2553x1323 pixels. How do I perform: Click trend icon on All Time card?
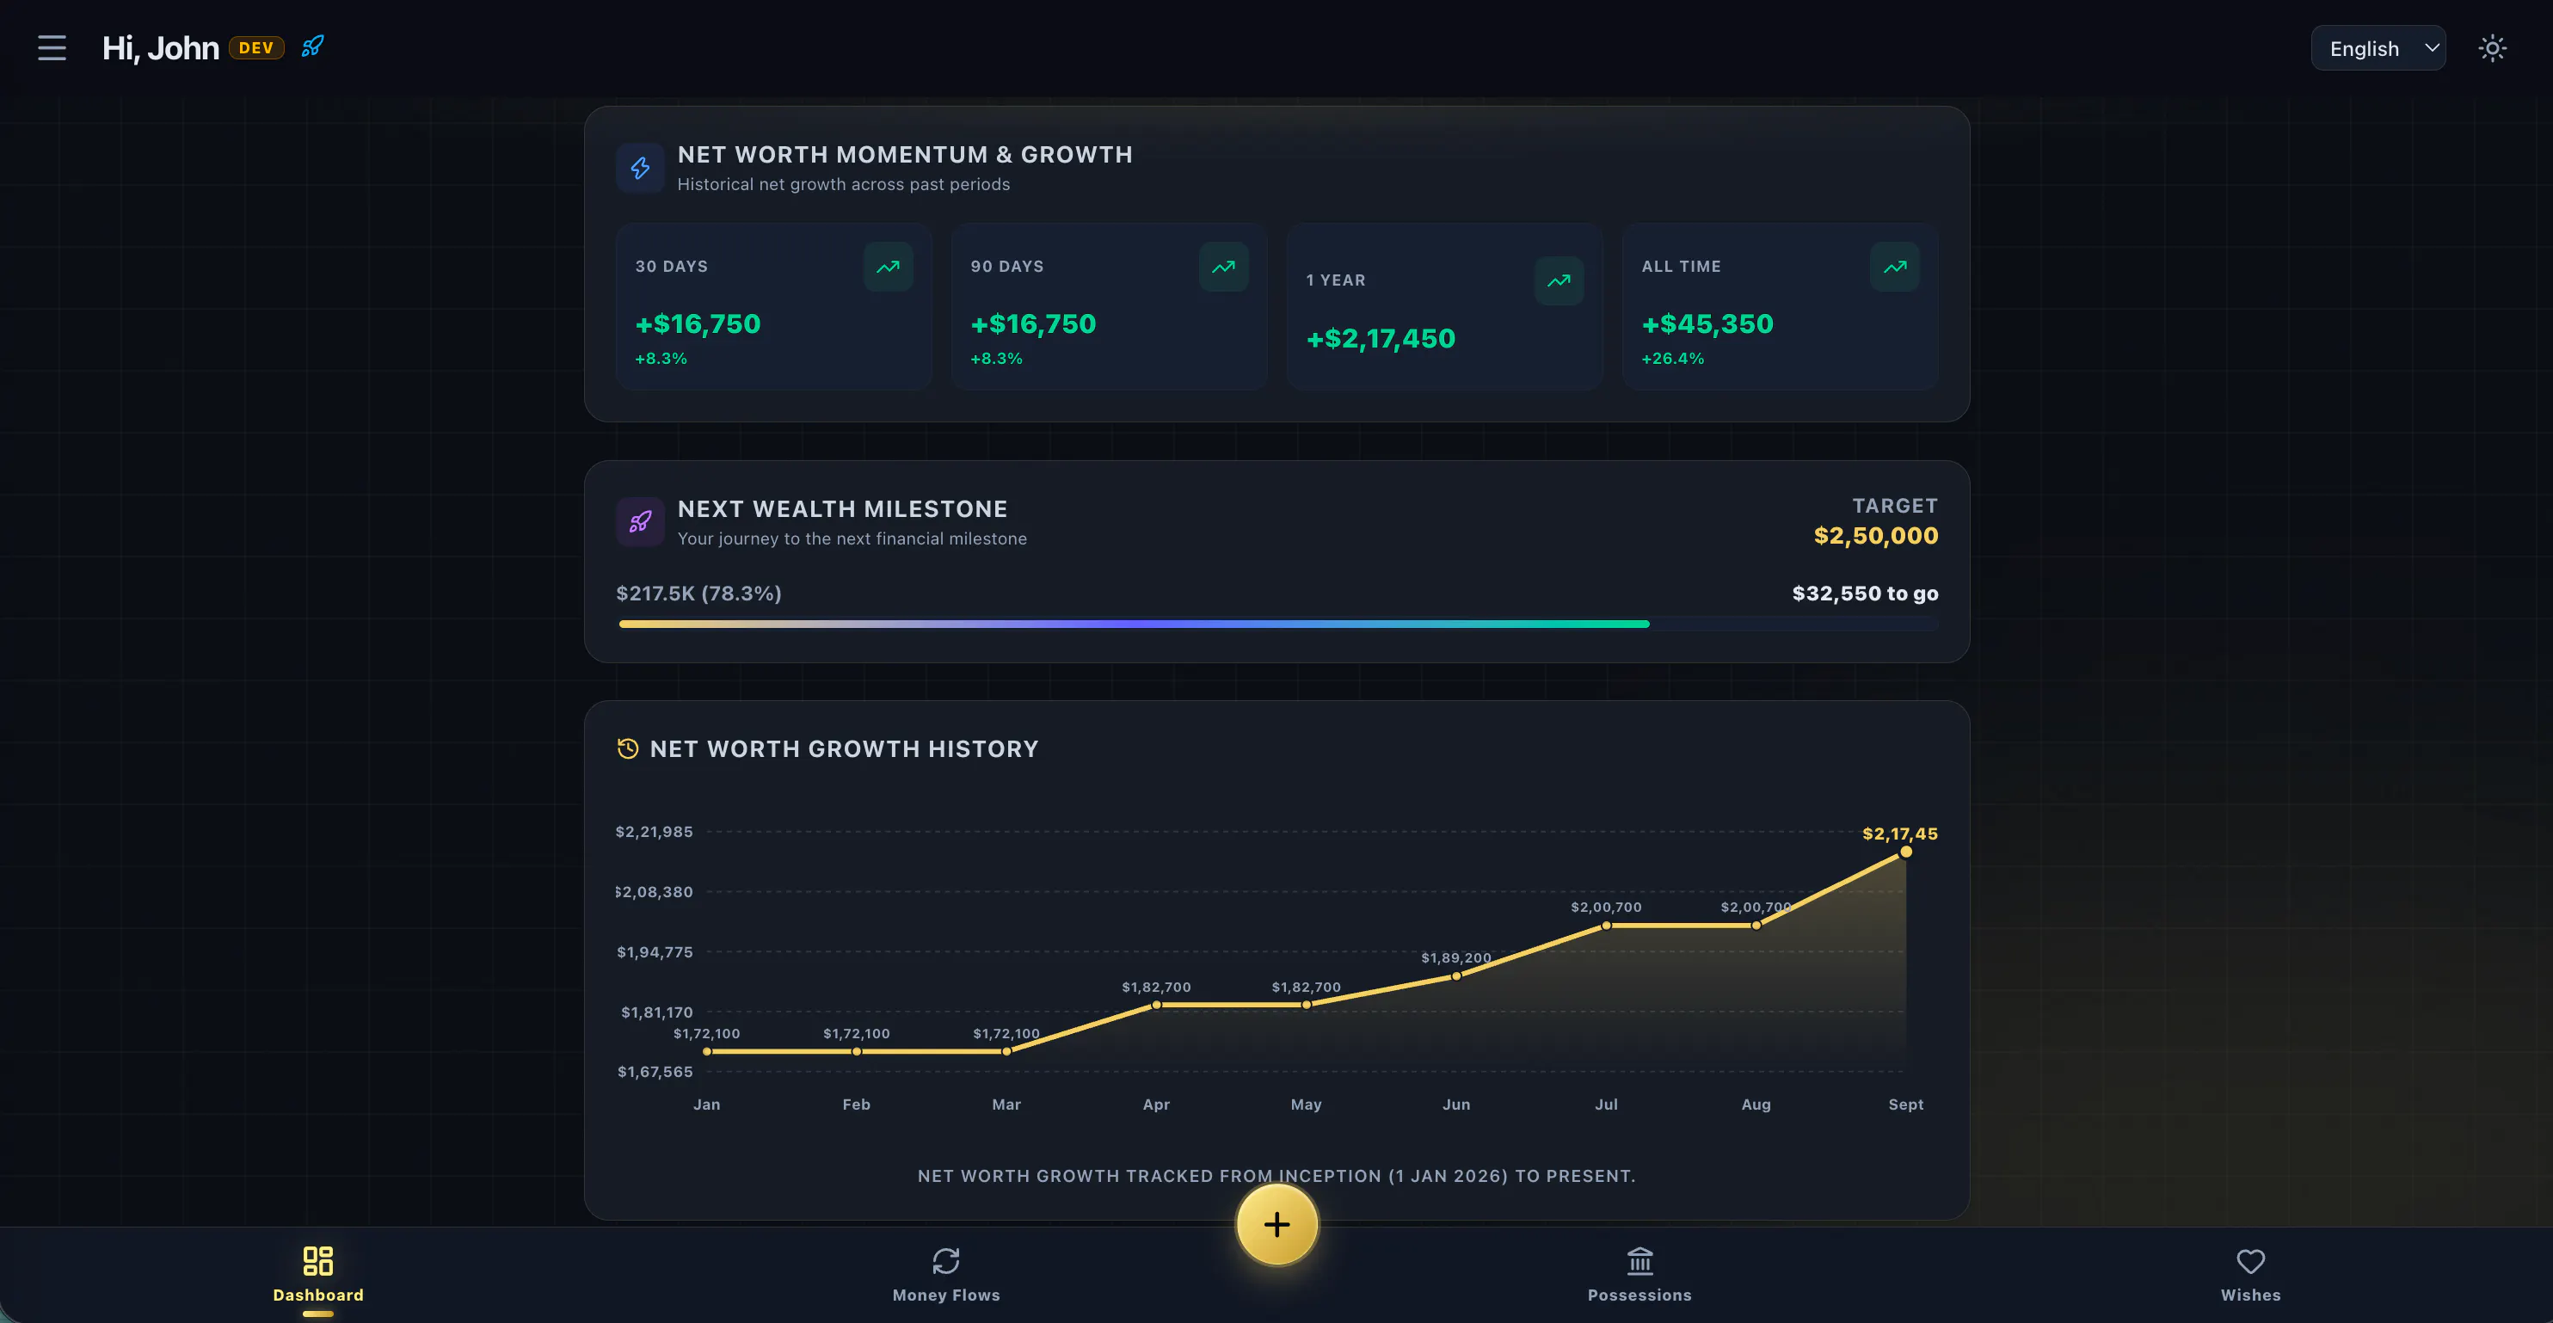[1894, 267]
